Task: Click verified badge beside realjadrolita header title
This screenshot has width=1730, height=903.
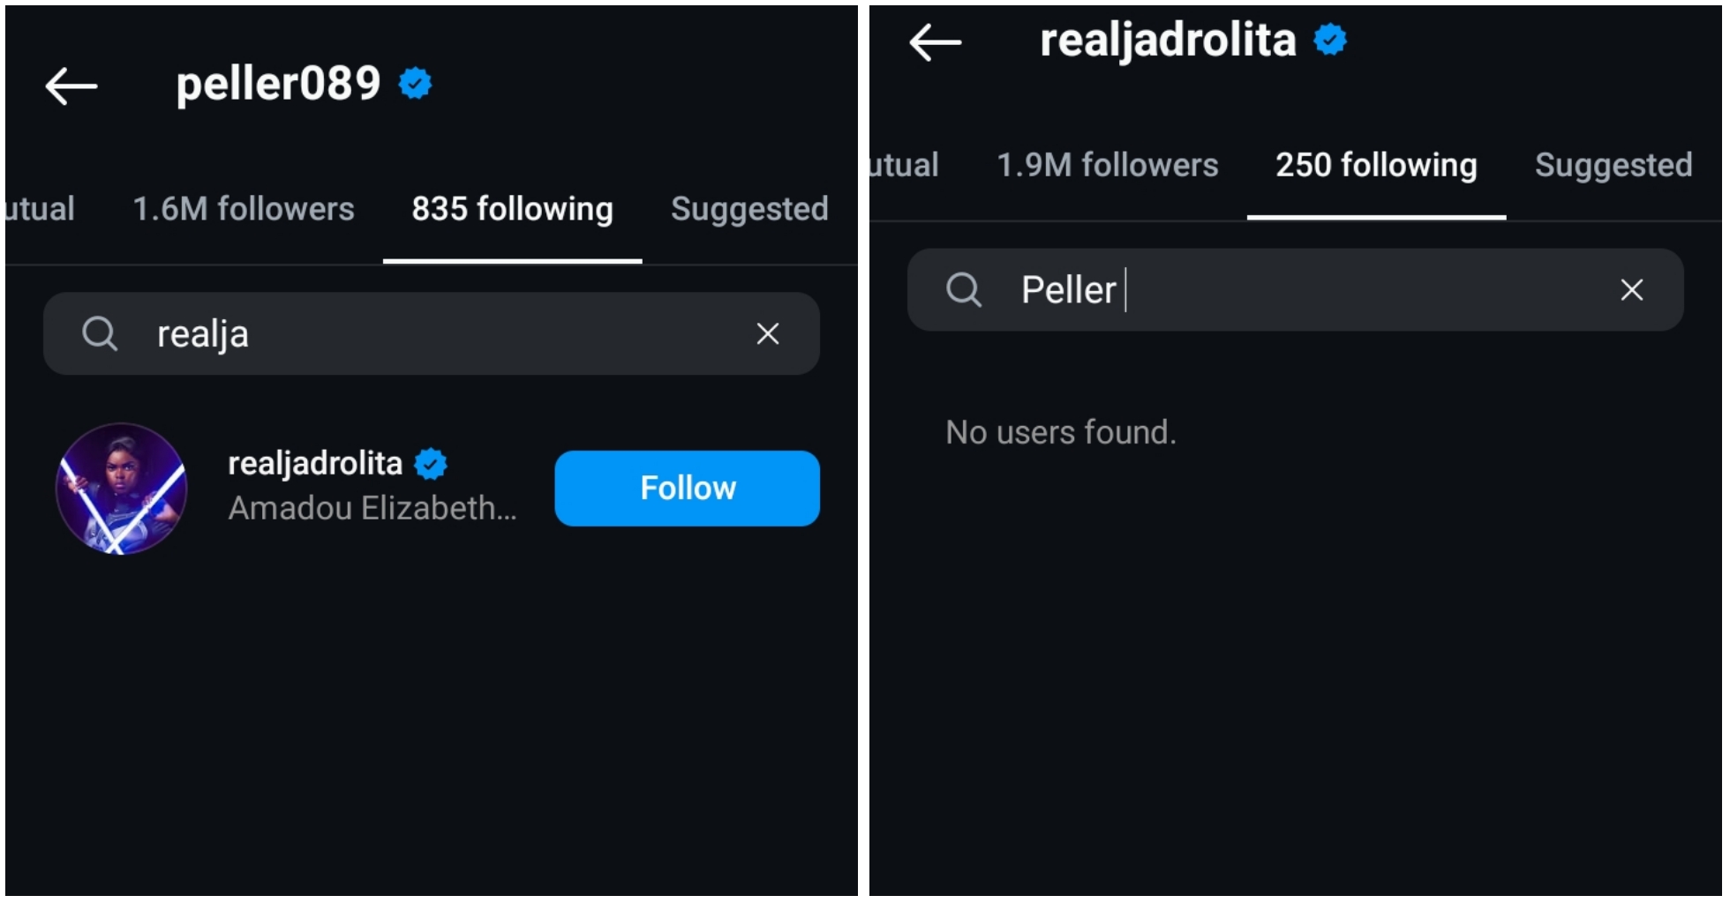Action: pyautogui.click(x=1330, y=40)
